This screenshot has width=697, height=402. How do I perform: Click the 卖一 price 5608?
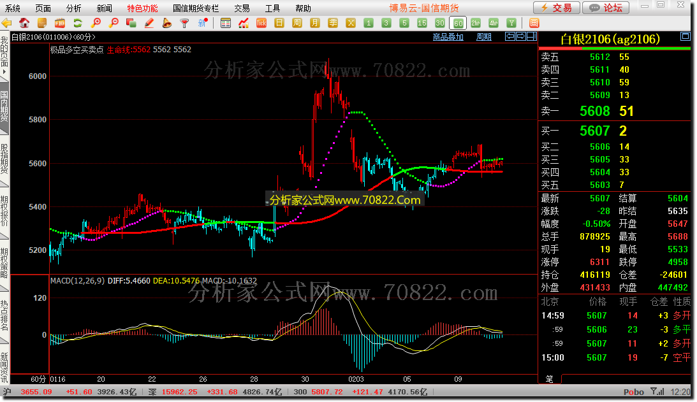(595, 111)
